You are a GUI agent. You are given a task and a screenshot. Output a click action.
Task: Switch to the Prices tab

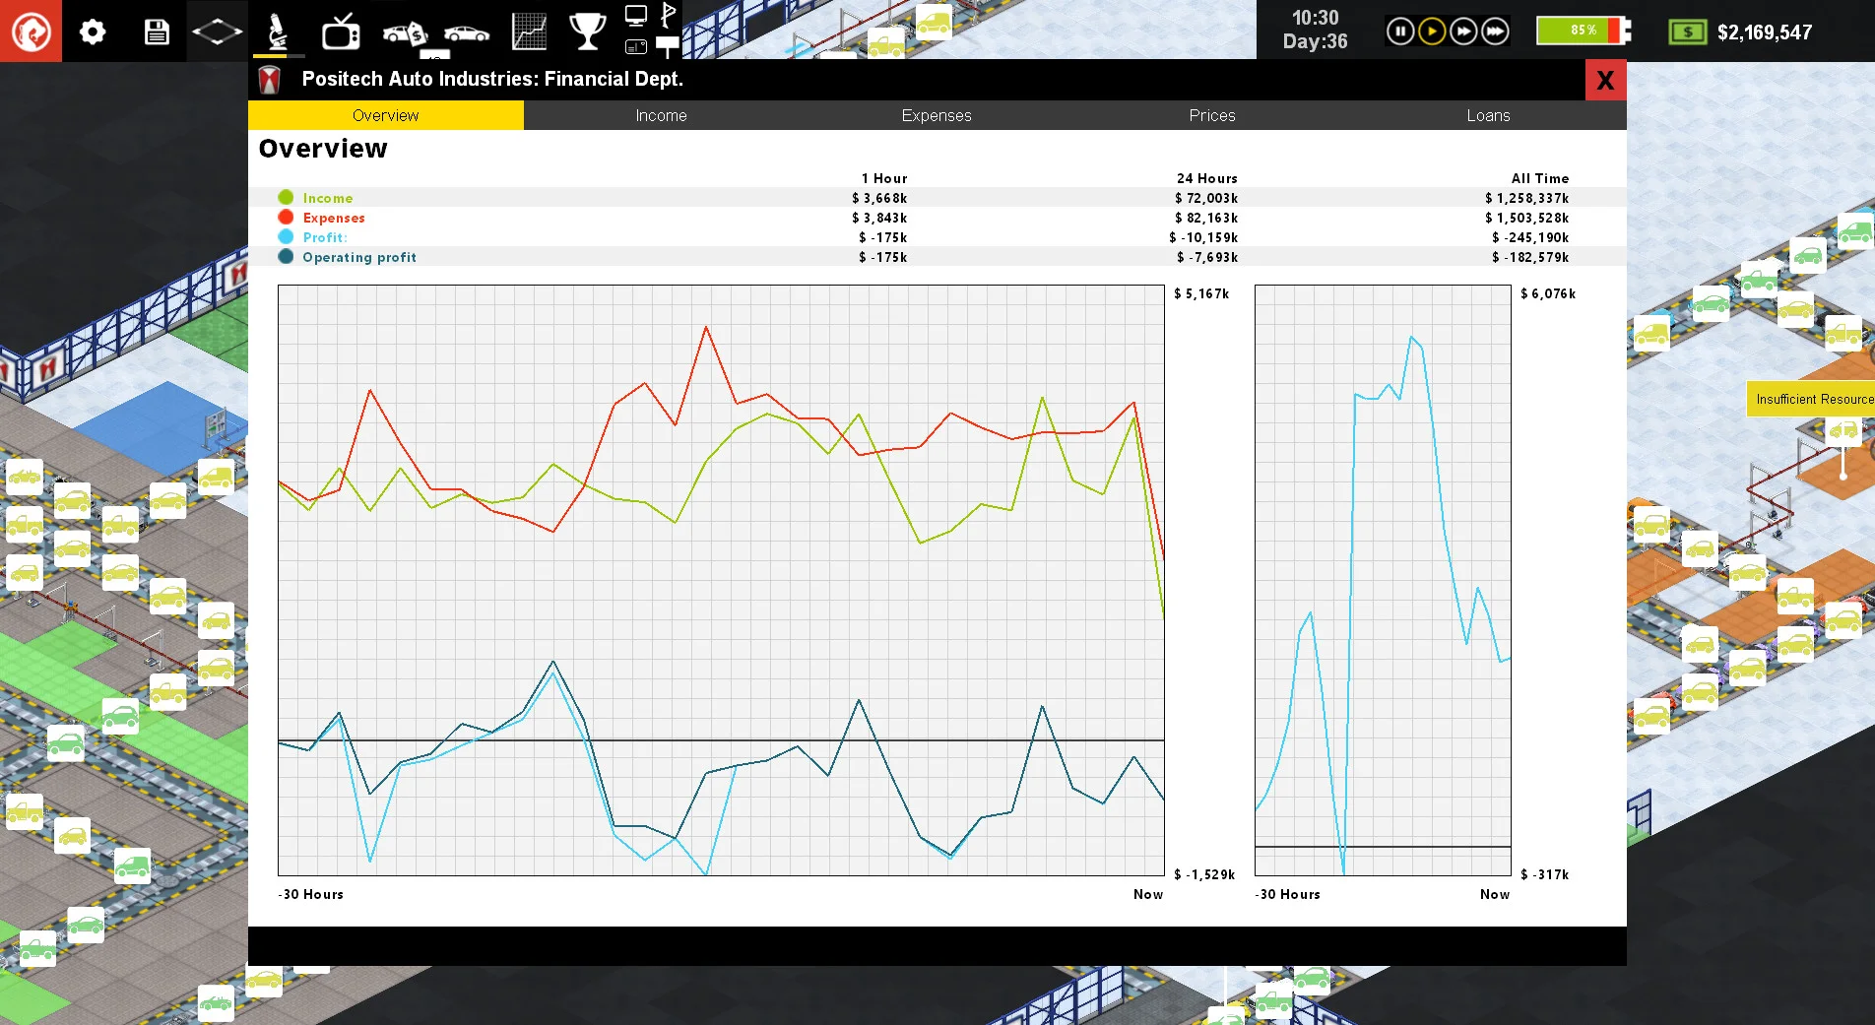coord(1211,115)
